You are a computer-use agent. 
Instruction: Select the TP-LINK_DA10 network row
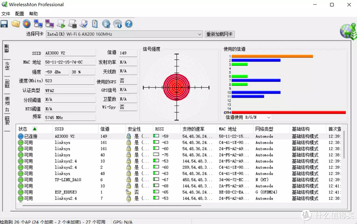(68, 180)
